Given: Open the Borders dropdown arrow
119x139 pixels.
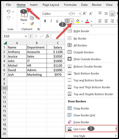Looking at the screenshot, I should (x=72, y=21).
